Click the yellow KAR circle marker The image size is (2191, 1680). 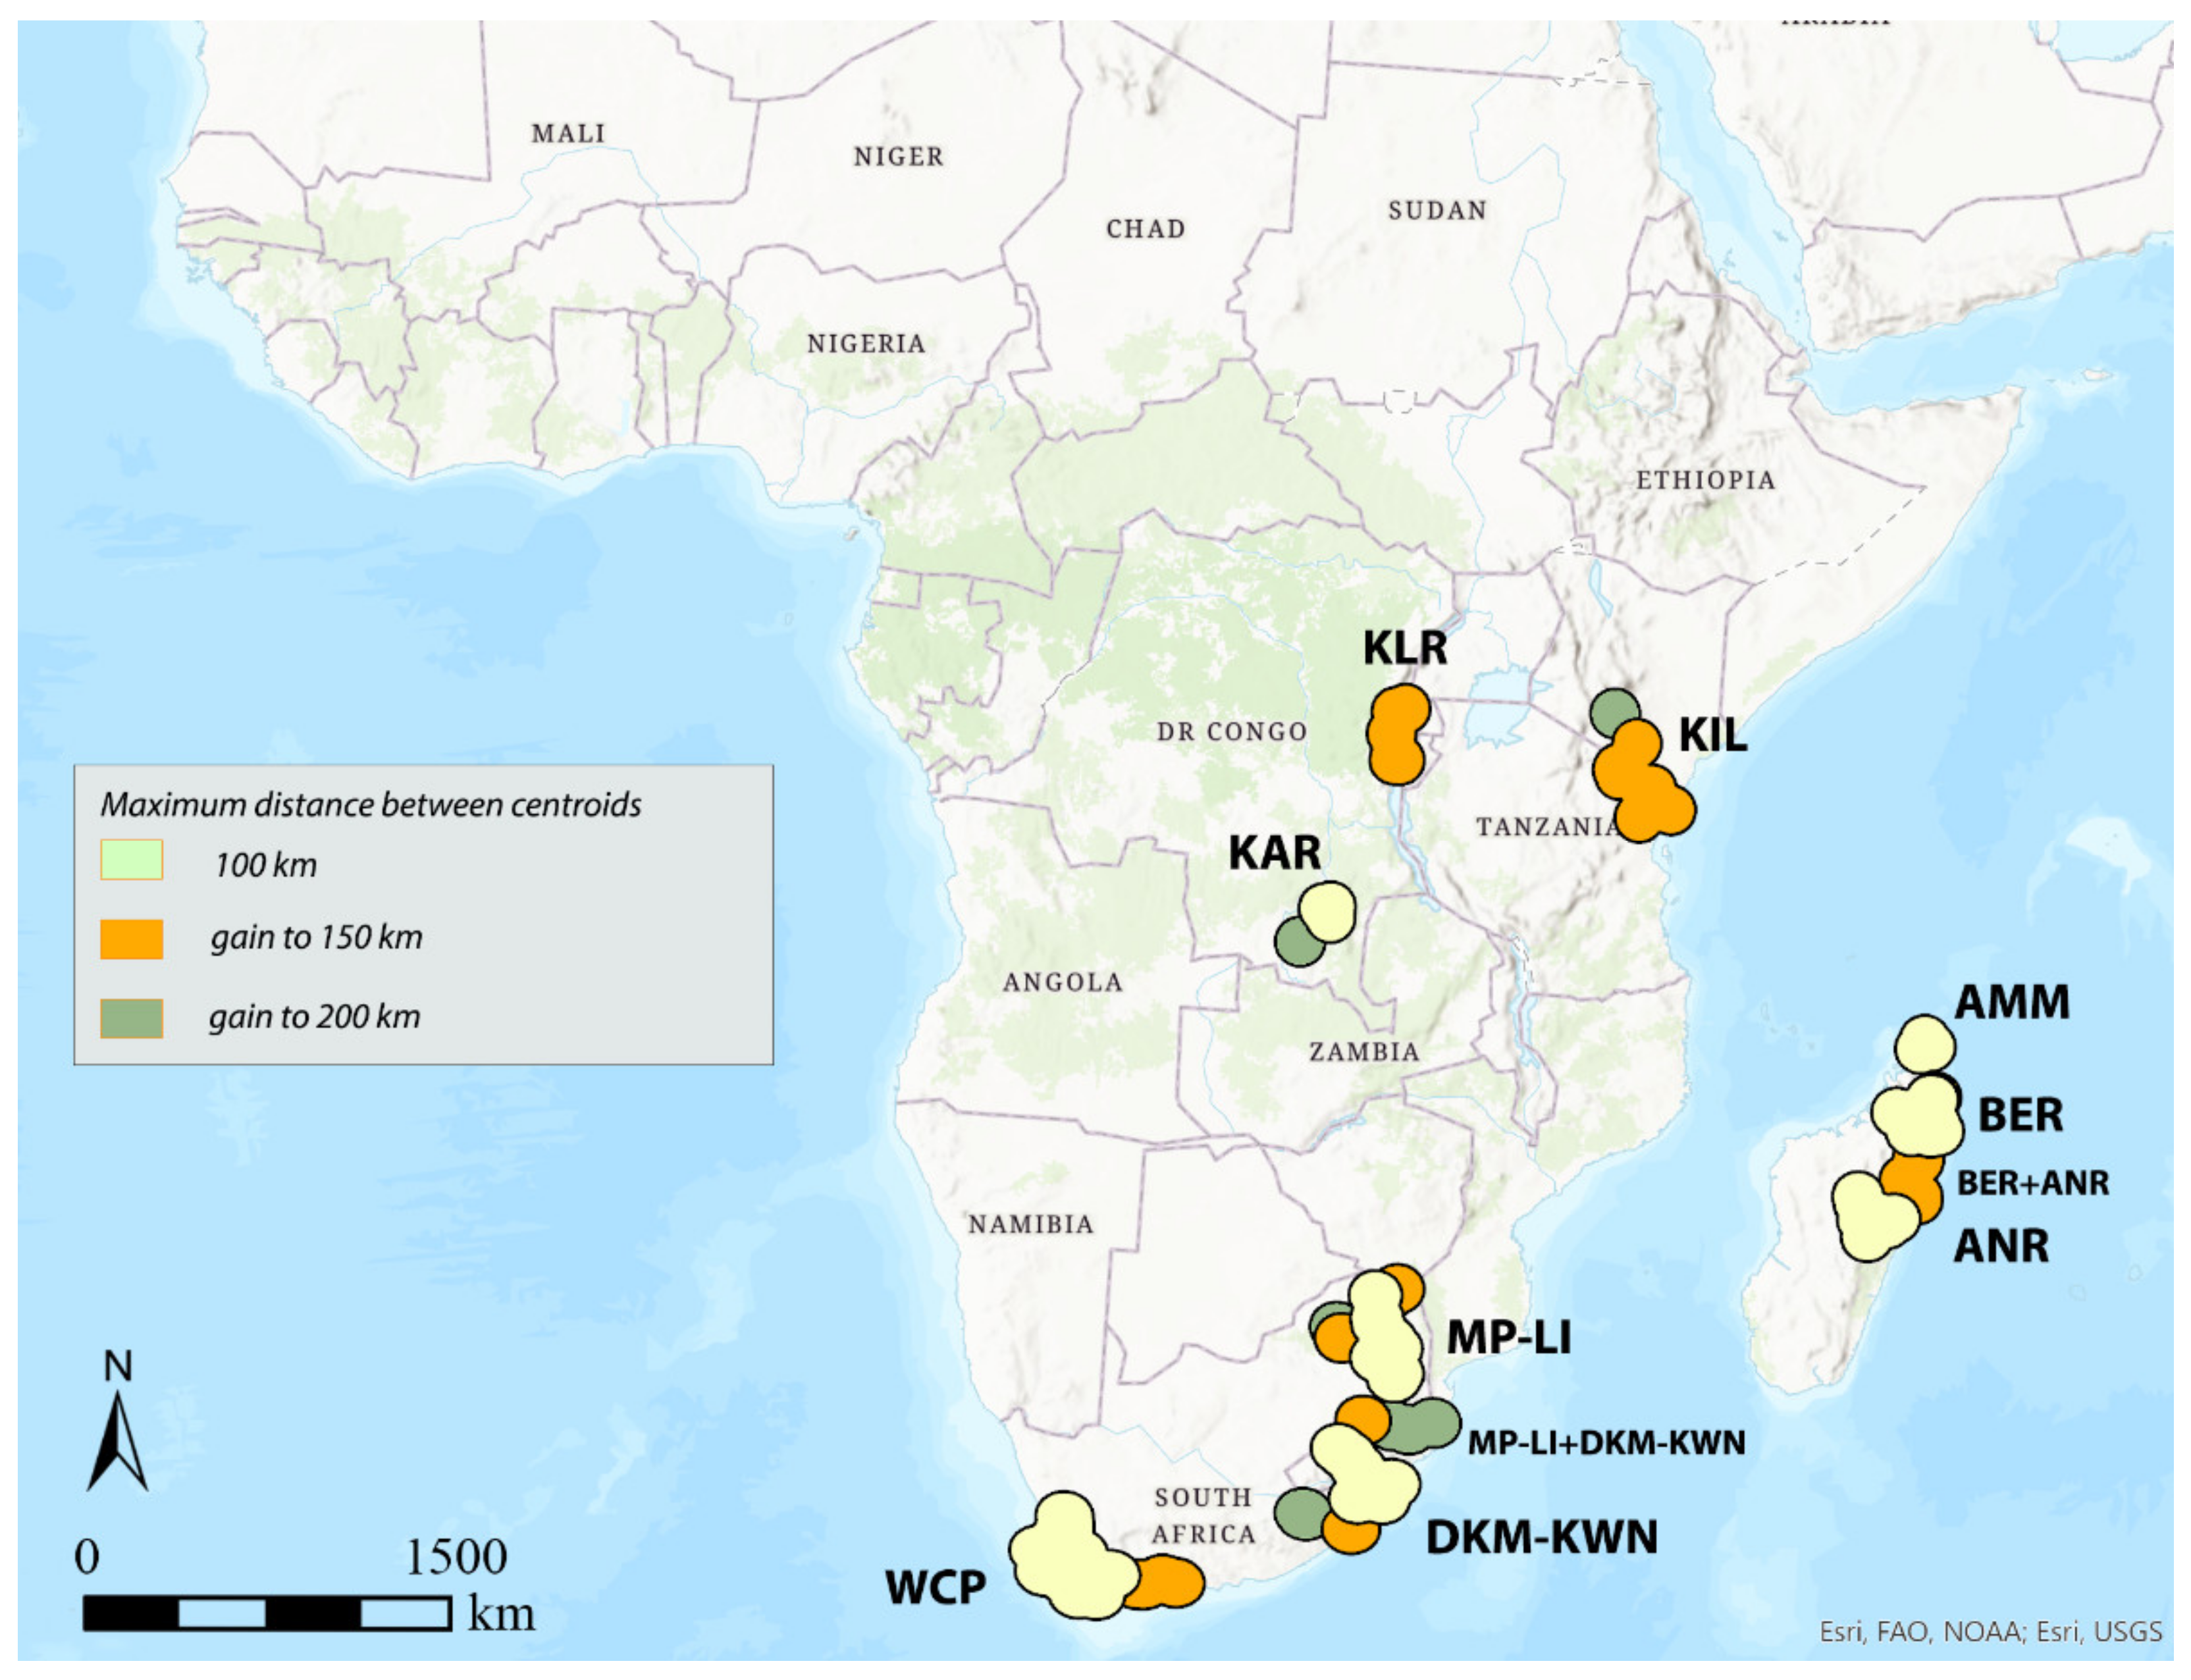tap(1328, 911)
